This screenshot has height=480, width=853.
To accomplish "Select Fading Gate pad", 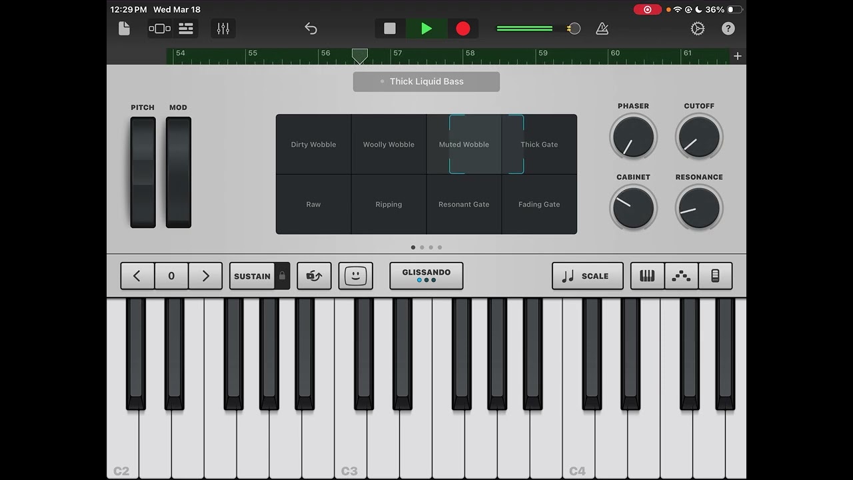I will 539,204.
